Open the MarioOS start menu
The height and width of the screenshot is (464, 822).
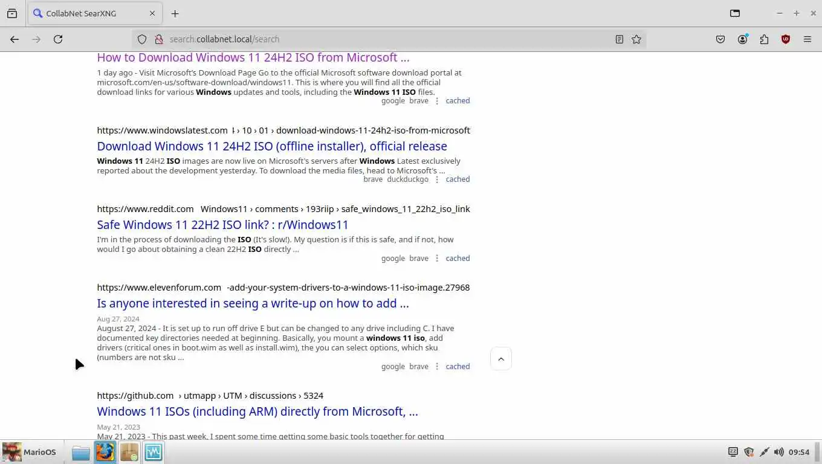coord(30,452)
